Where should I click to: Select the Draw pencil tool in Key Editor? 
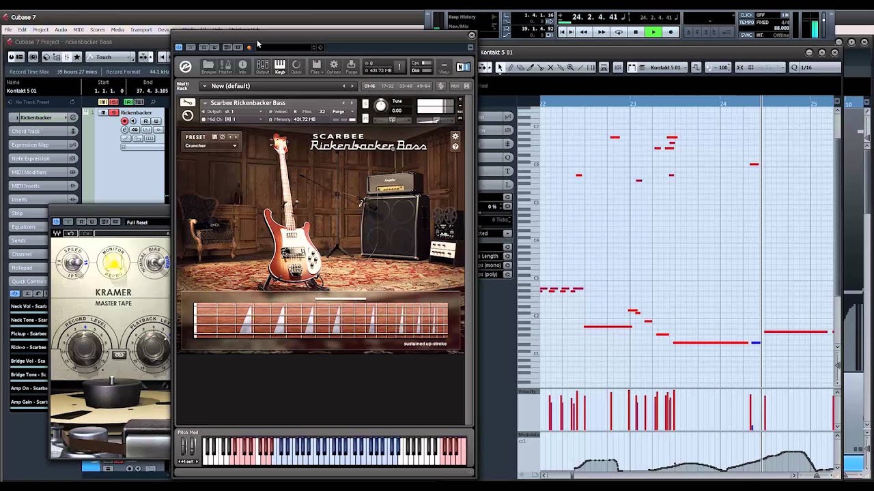click(510, 68)
